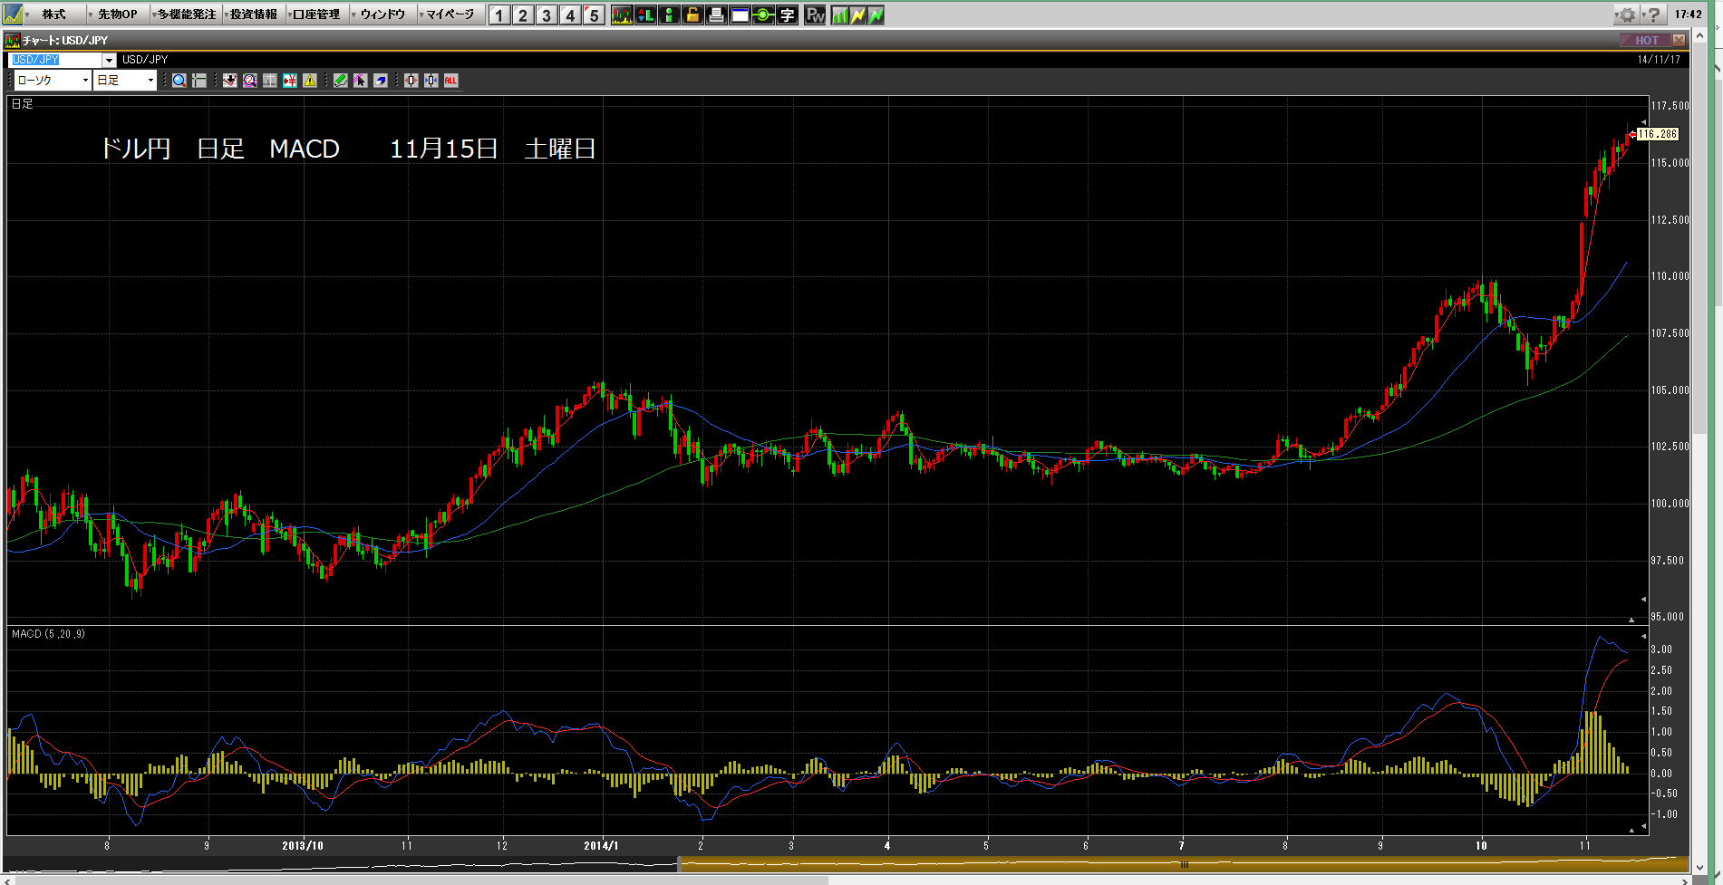Toggle the HOT button on the chart title bar
1723x885 pixels.
1645,40
